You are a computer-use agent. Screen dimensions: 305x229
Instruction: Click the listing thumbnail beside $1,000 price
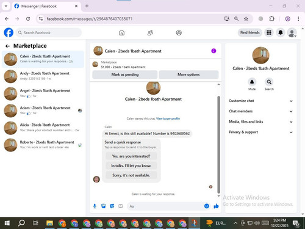pos(95,64)
